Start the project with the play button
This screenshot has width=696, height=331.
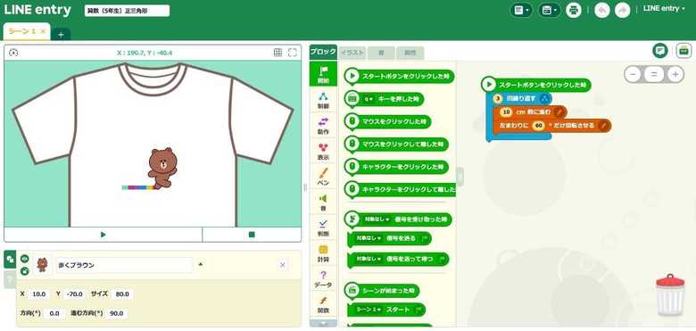(x=104, y=235)
